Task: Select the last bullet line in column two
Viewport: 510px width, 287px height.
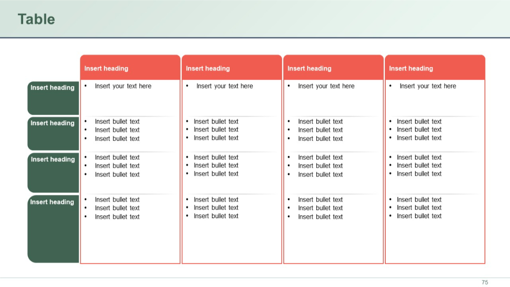Action: (216, 216)
